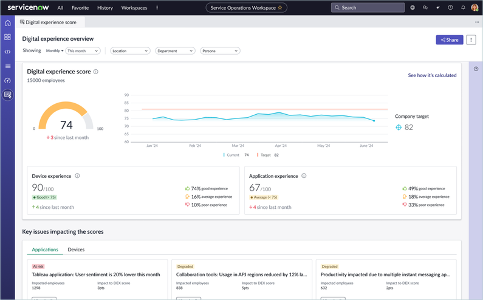
Task: Open the Department filter dropdown
Action: [x=175, y=51]
